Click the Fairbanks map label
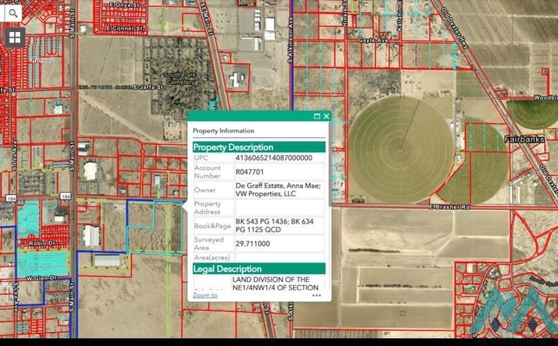The image size is (558, 346). point(524,139)
